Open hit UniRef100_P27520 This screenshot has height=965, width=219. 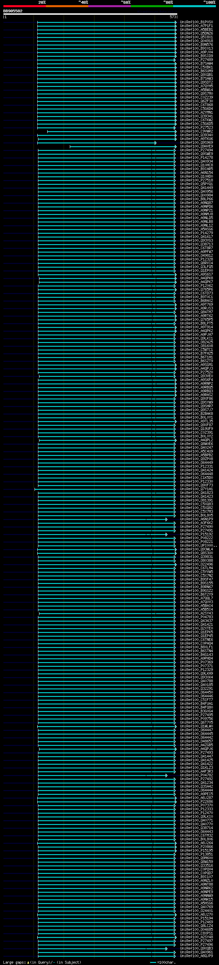[x=196, y=372]
